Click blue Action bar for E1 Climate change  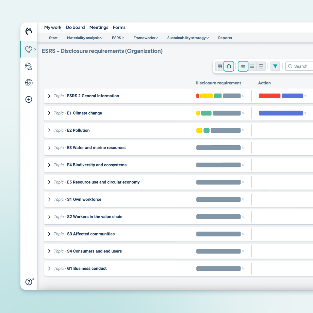[281, 113]
